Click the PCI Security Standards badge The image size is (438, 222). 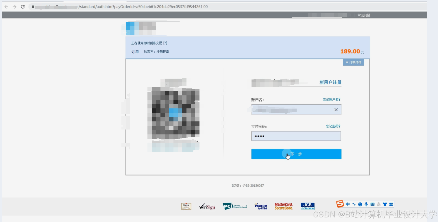tap(235, 206)
